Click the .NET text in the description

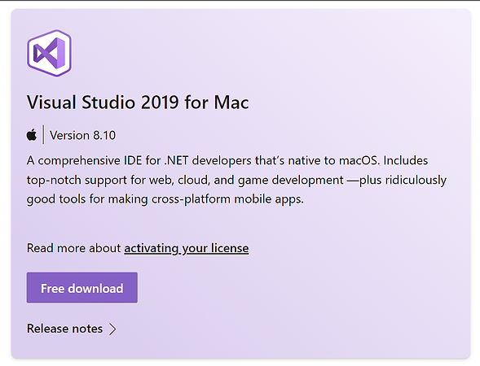[x=176, y=161]
